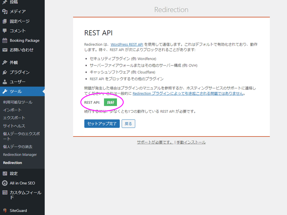
Task: Open Booking Package menu item
Action: click(24, 40)
